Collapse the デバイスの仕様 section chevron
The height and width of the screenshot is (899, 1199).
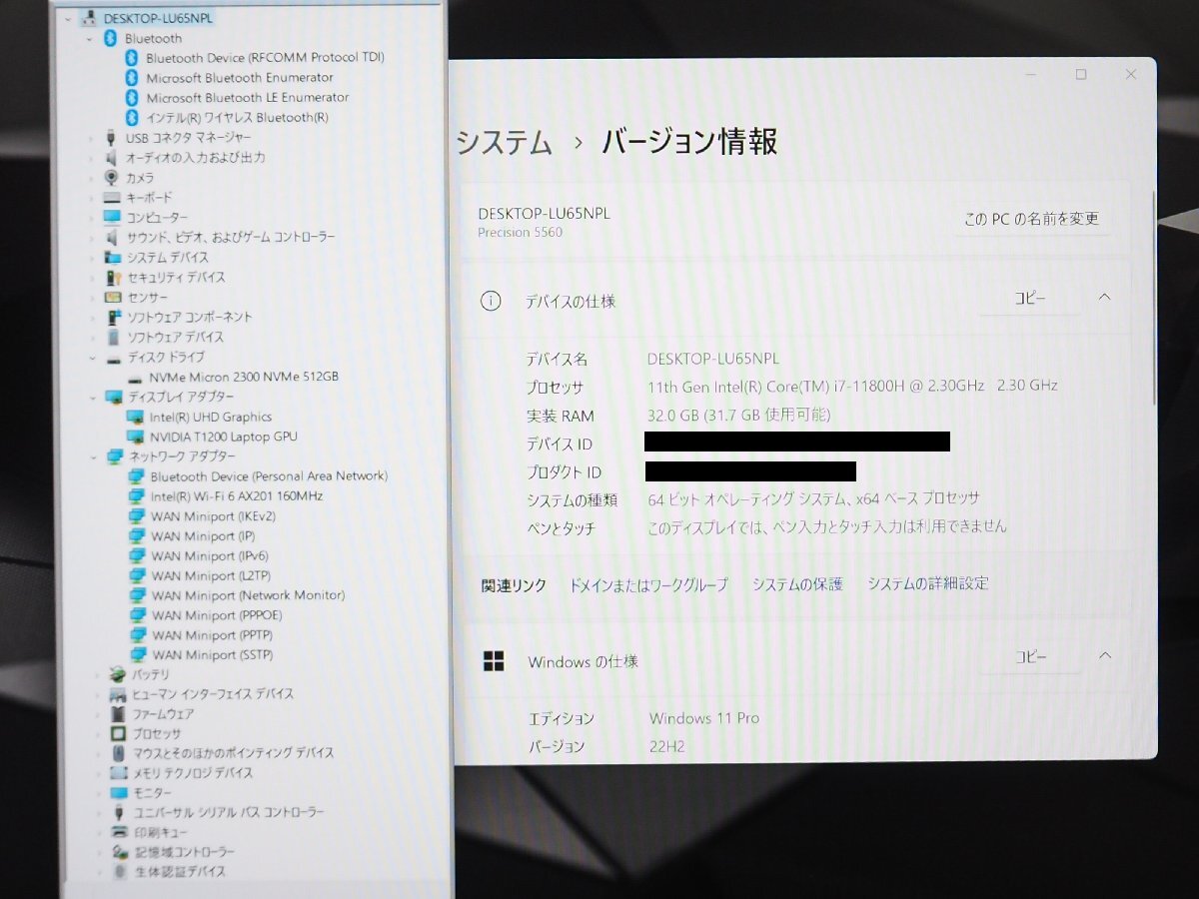(1104, 297)
